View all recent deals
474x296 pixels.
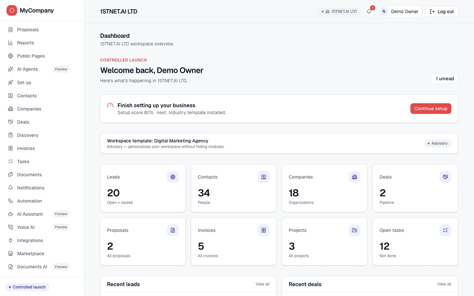coord(444,284)
